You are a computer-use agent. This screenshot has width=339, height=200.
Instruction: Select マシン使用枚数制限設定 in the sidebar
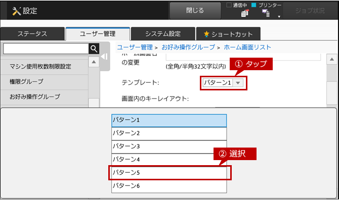pos(45,67)
